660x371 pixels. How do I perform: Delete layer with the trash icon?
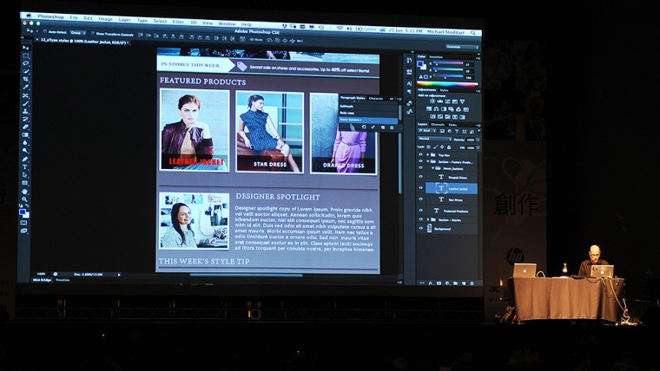click(x=472, y=283)
